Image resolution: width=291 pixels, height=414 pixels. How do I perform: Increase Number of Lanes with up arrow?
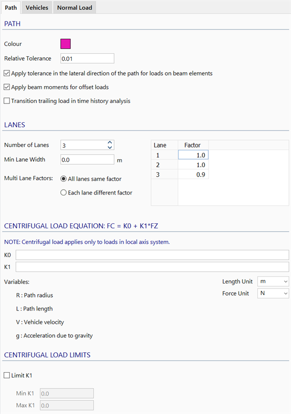click(x=110, y=143)
